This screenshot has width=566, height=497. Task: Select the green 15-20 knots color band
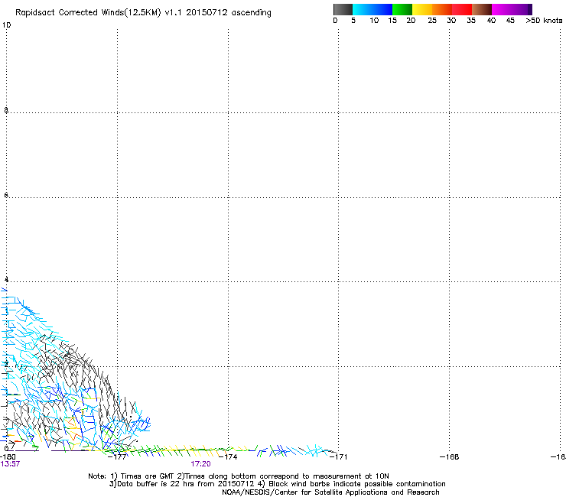402,9
